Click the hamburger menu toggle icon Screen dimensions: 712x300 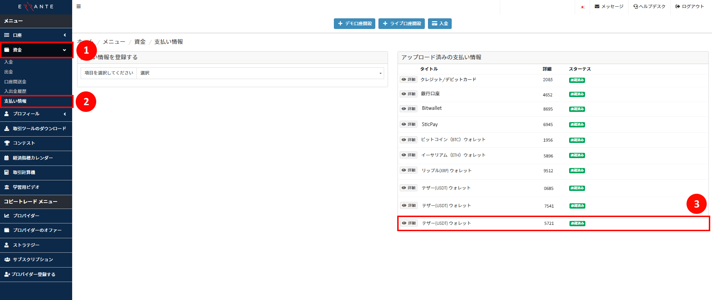pos(79,6)
